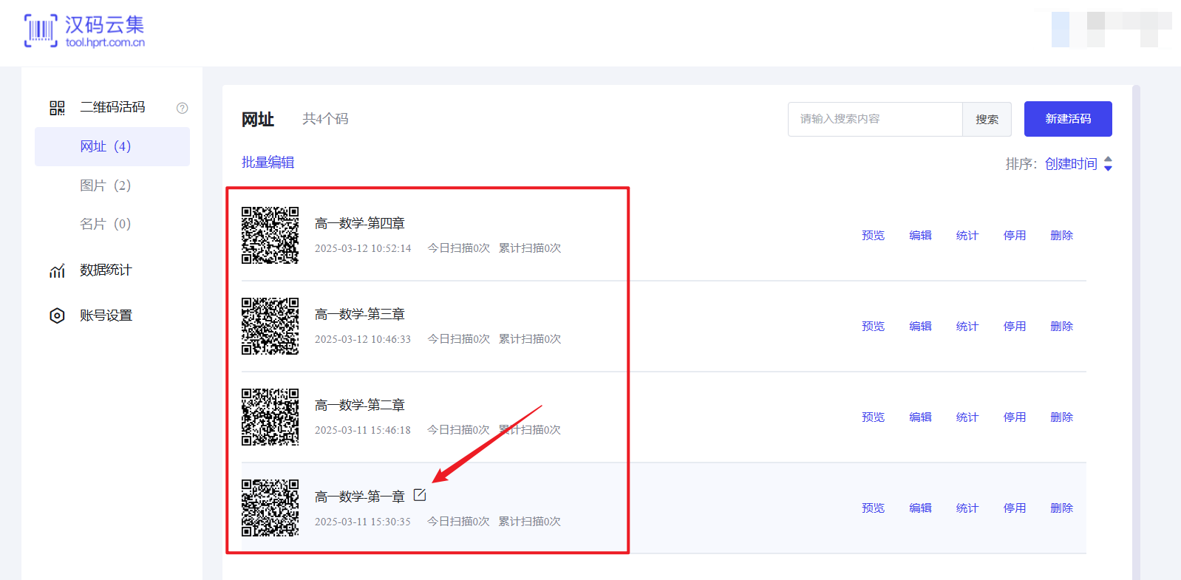Screen dimensions: 1181x580
Task: Click the 共4个码 count label
Action: (x=325, y=119)
